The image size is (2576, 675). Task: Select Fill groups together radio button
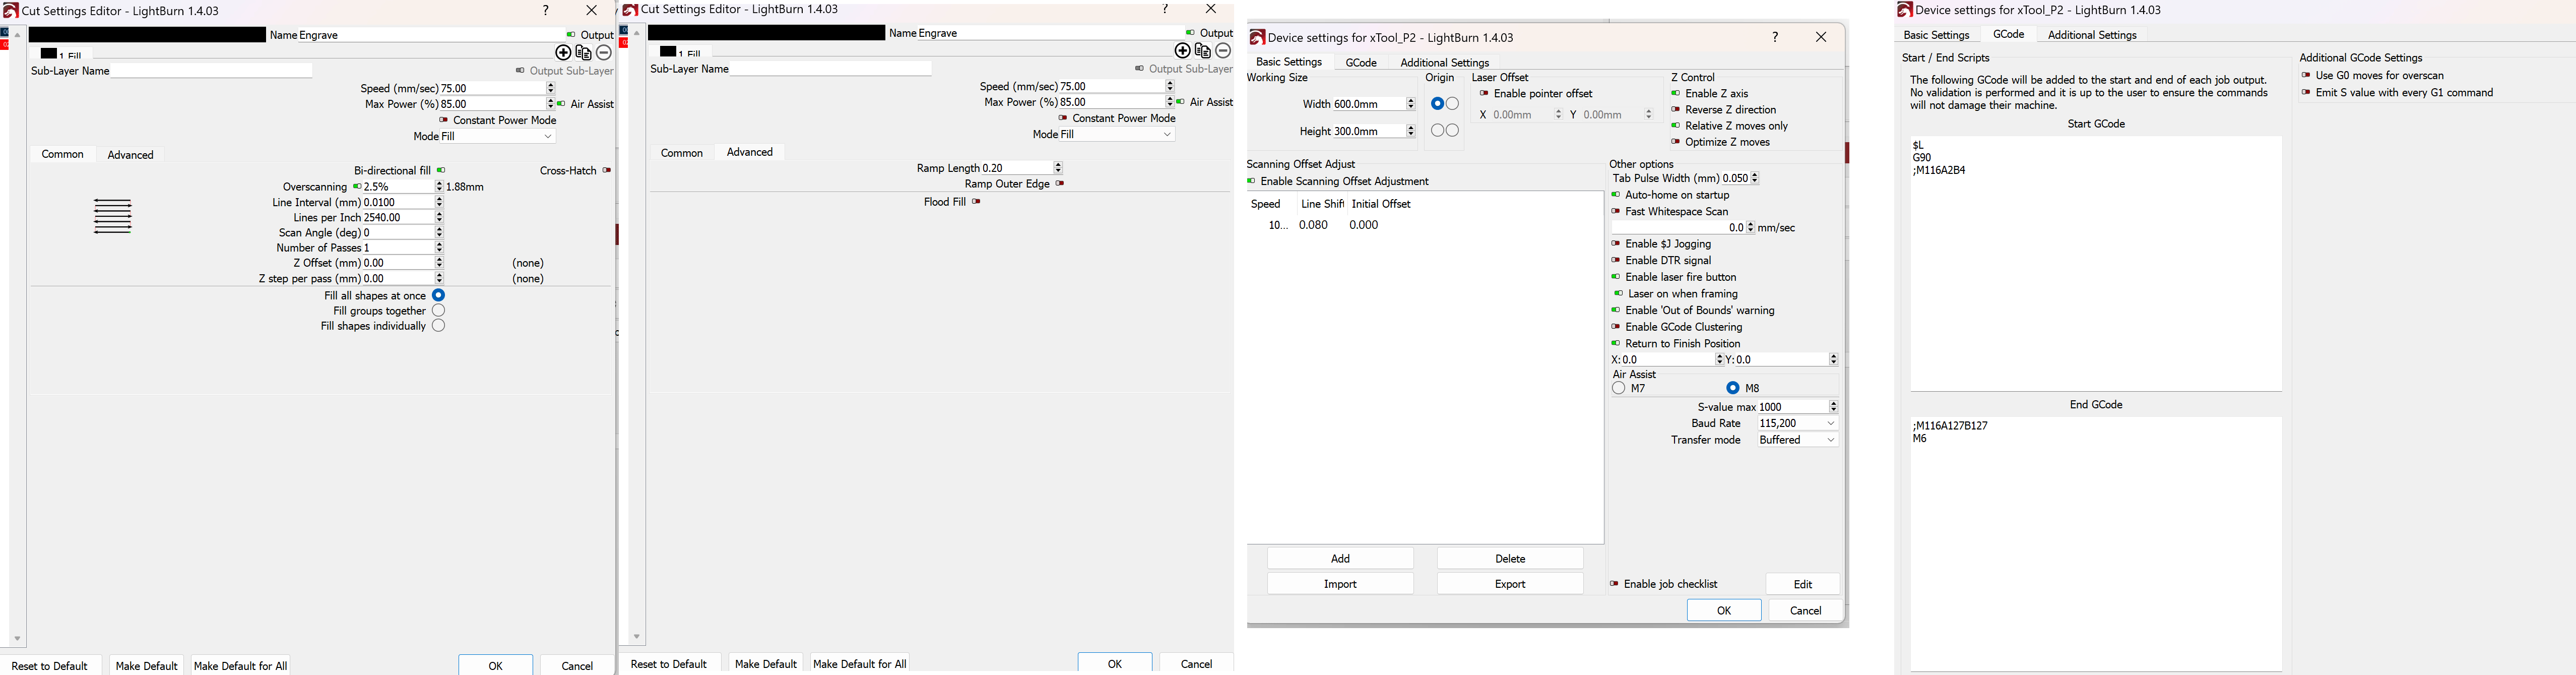438,311
